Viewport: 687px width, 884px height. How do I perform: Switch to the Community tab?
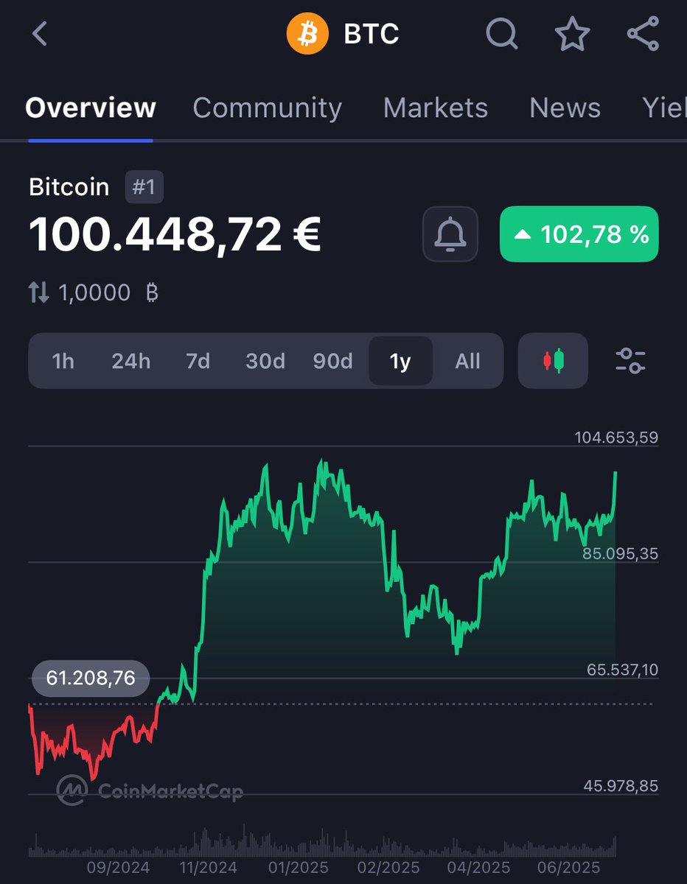[267, 108]
